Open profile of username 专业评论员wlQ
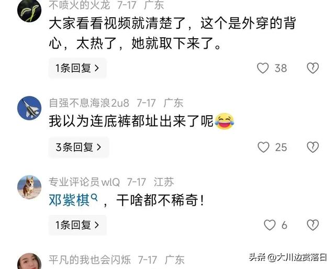Viewport: 335px width, 269px height. 84,182
